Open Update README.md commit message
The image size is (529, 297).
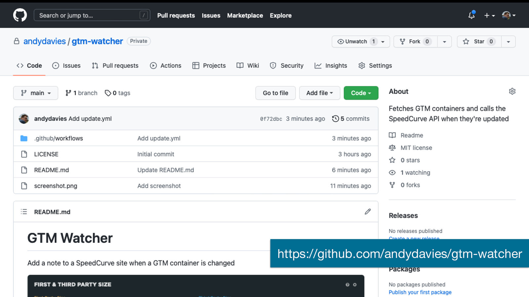click(x=166, y=170)
